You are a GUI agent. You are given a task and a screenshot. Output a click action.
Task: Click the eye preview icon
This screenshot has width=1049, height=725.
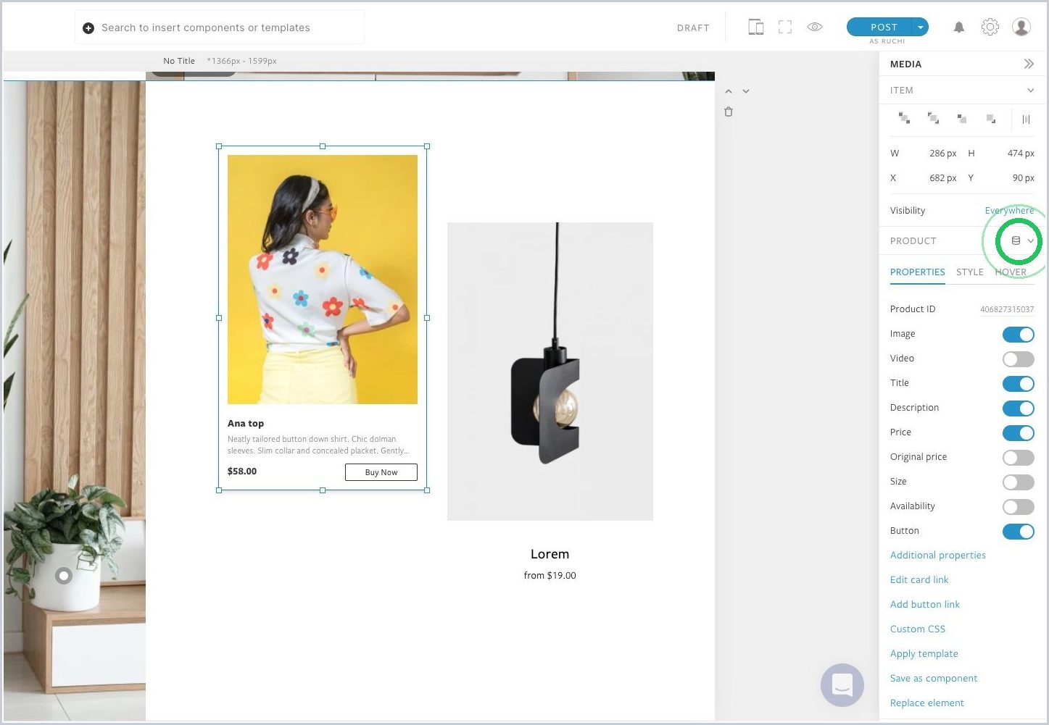click(x=815, y=28)
